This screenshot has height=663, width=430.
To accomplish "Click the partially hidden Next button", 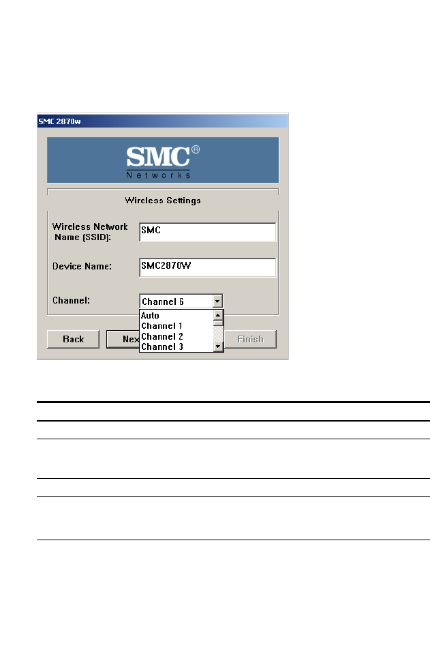I will click(123, 339).
